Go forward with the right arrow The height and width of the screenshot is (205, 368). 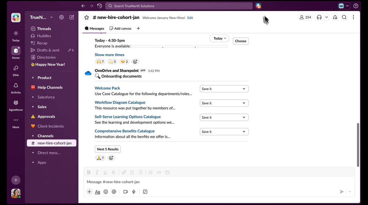click(x=91, y=6)
